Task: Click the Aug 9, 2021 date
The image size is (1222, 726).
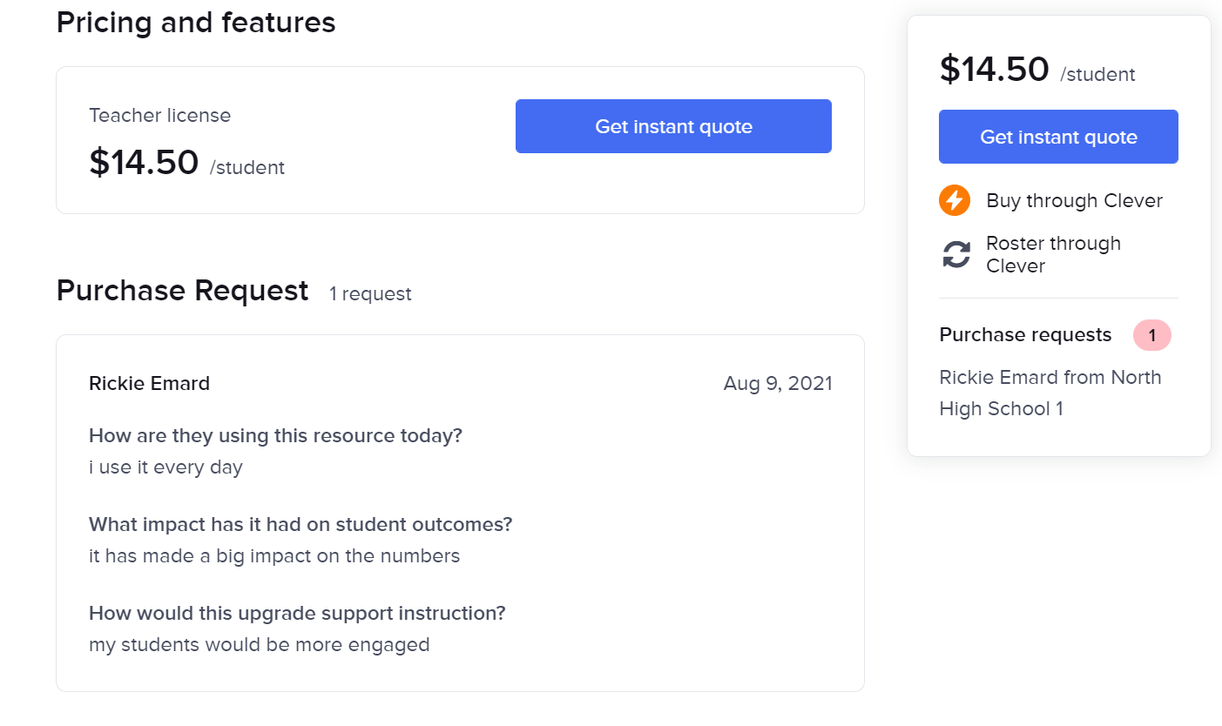Action: (x=777, y=384)
